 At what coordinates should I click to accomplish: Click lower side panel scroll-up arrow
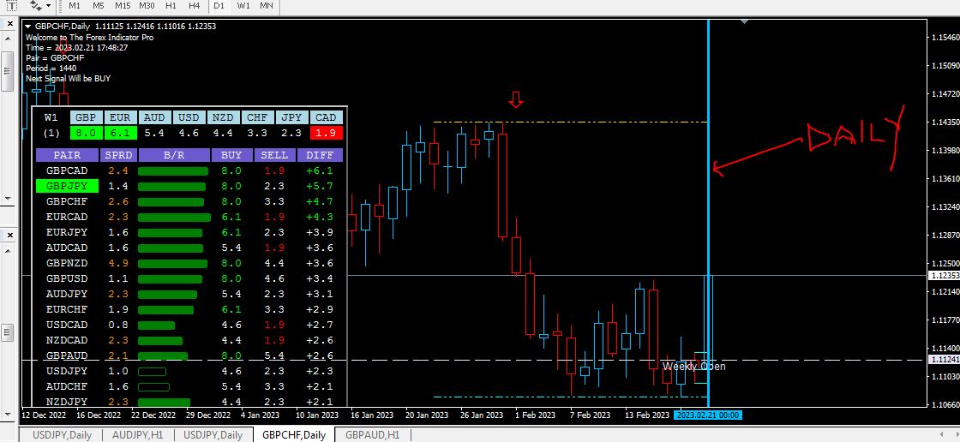point(9,250)
